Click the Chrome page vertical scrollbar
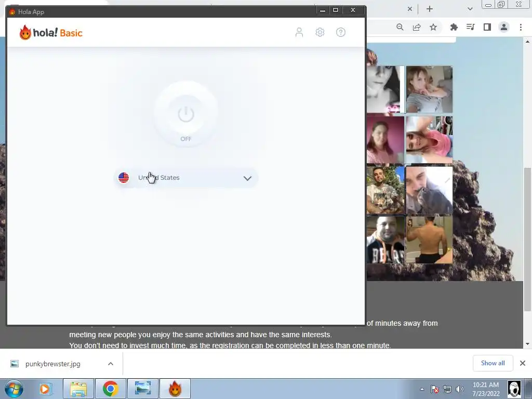This screenshot has width=532, height=399. pos(527,239)
